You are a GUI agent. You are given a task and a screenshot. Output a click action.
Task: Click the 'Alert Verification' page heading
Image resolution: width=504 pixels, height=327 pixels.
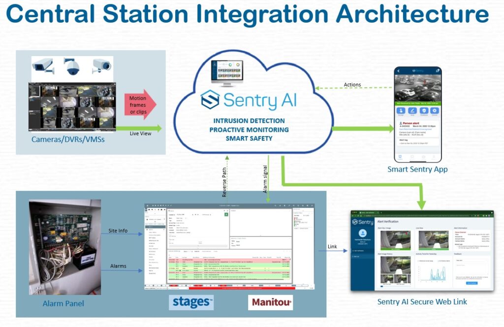(x=388, y=221)
